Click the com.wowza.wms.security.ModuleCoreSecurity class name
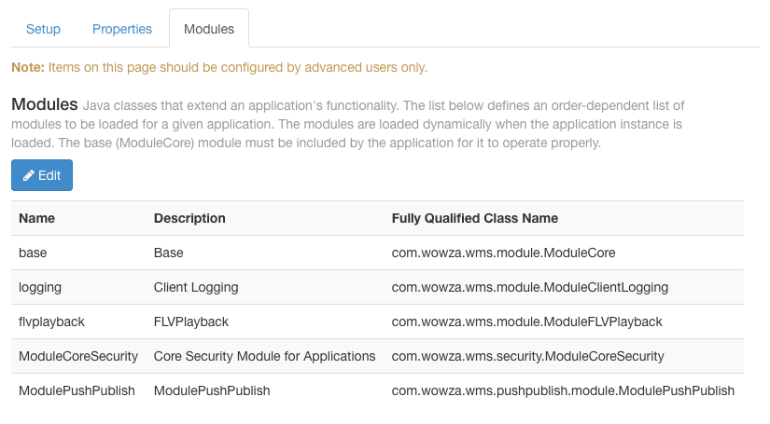This screenshot has width=770, height=424. tap(527, 356)
